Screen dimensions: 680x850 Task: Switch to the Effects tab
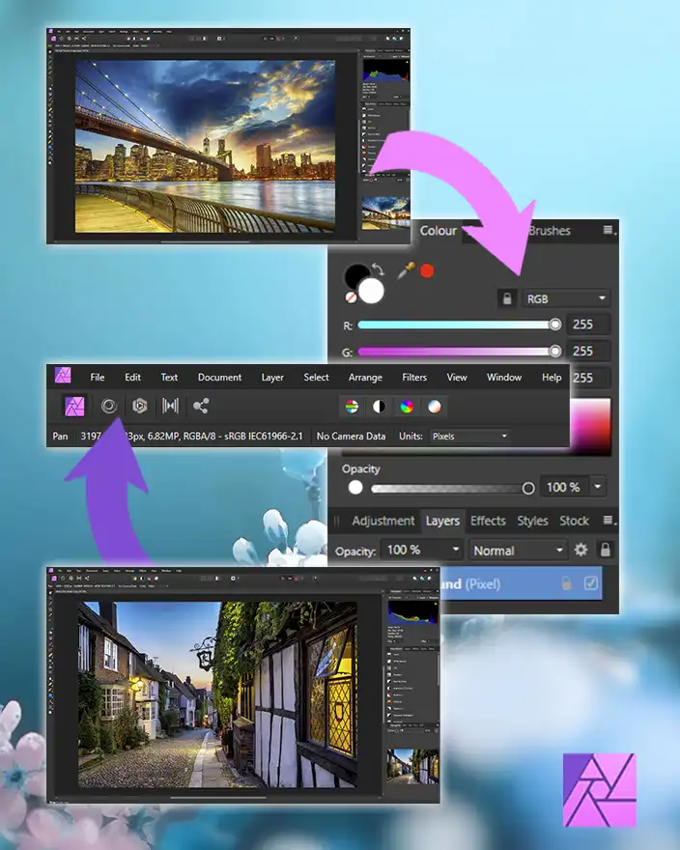(x=488, y=521)
